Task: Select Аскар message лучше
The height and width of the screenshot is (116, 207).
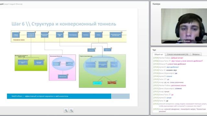Action: [x=161, y=92]
